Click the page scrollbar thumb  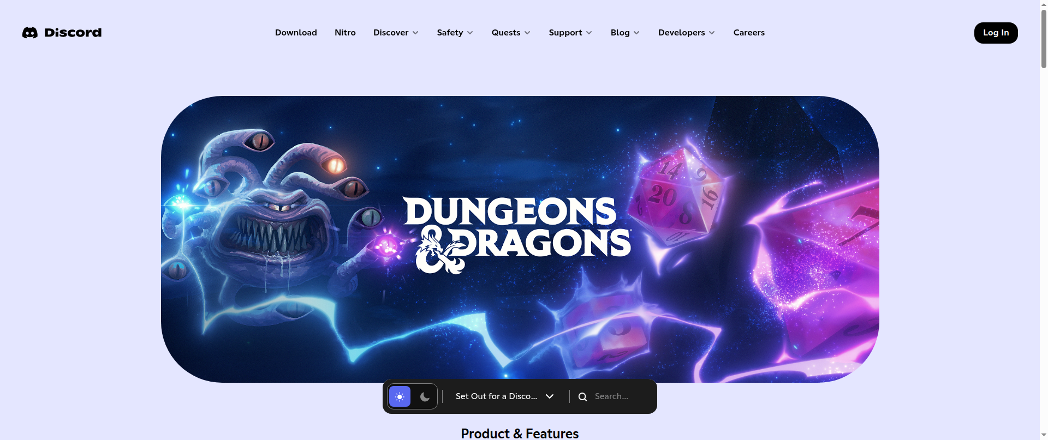click(1044, 38)
